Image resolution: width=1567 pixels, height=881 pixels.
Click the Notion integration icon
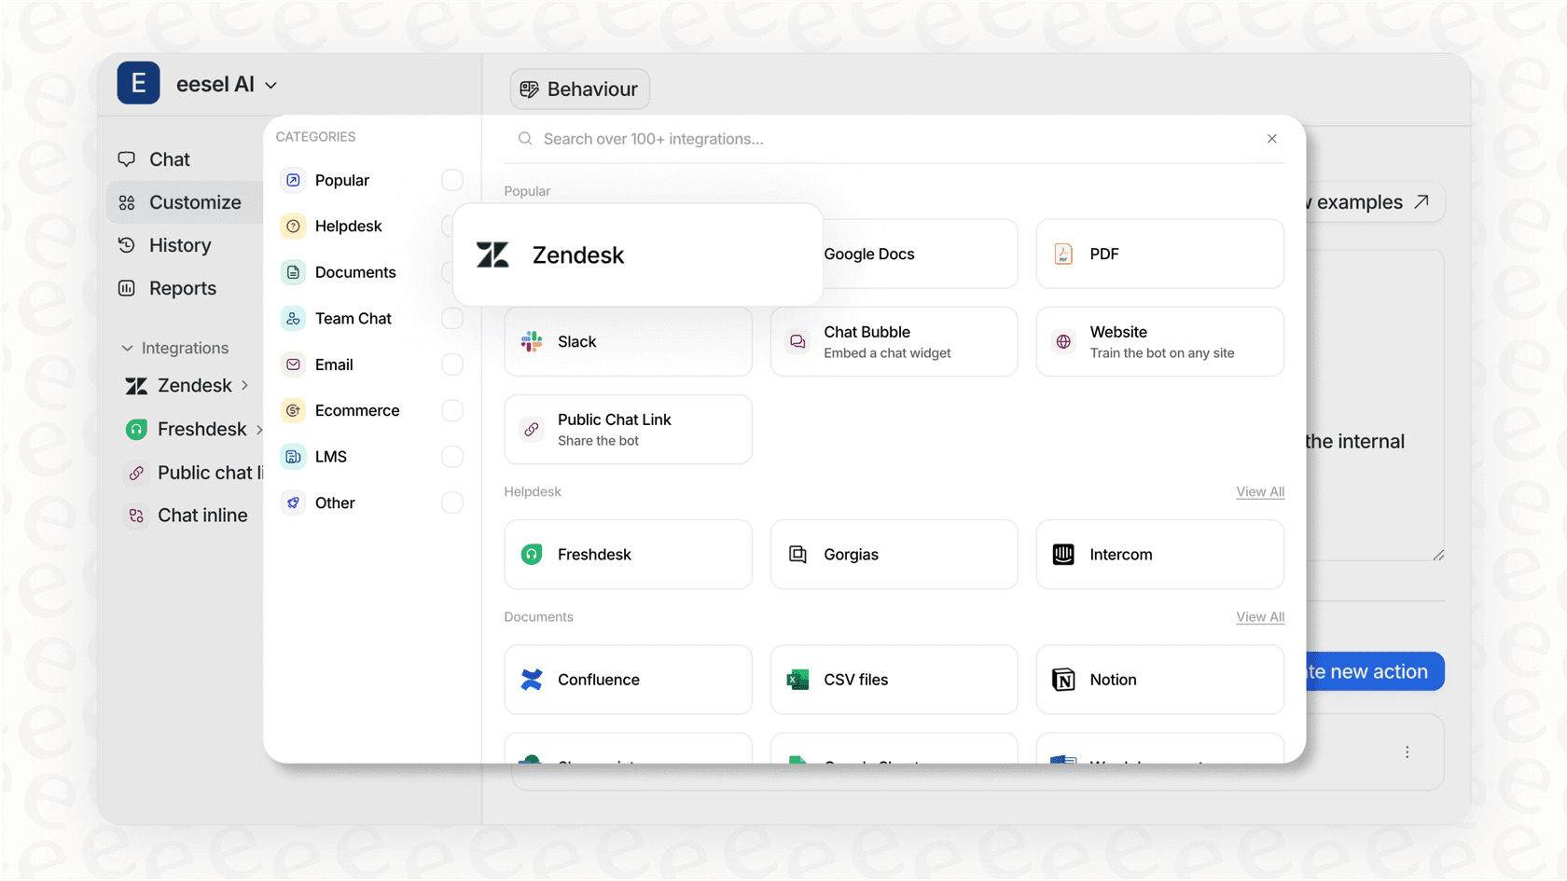1064,680
